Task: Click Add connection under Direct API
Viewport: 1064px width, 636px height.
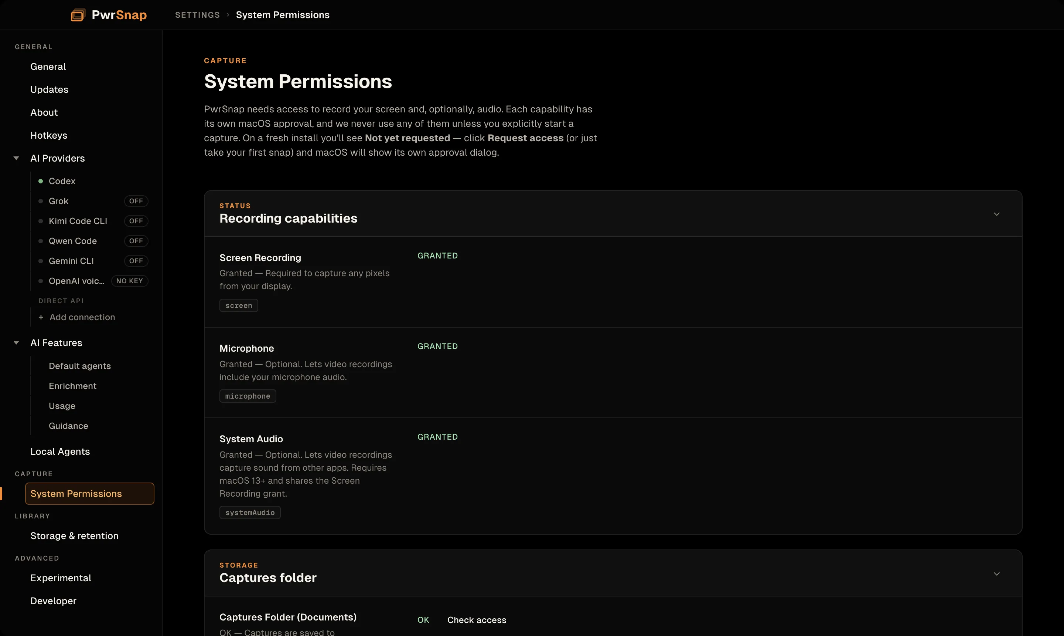Action: 82,317
